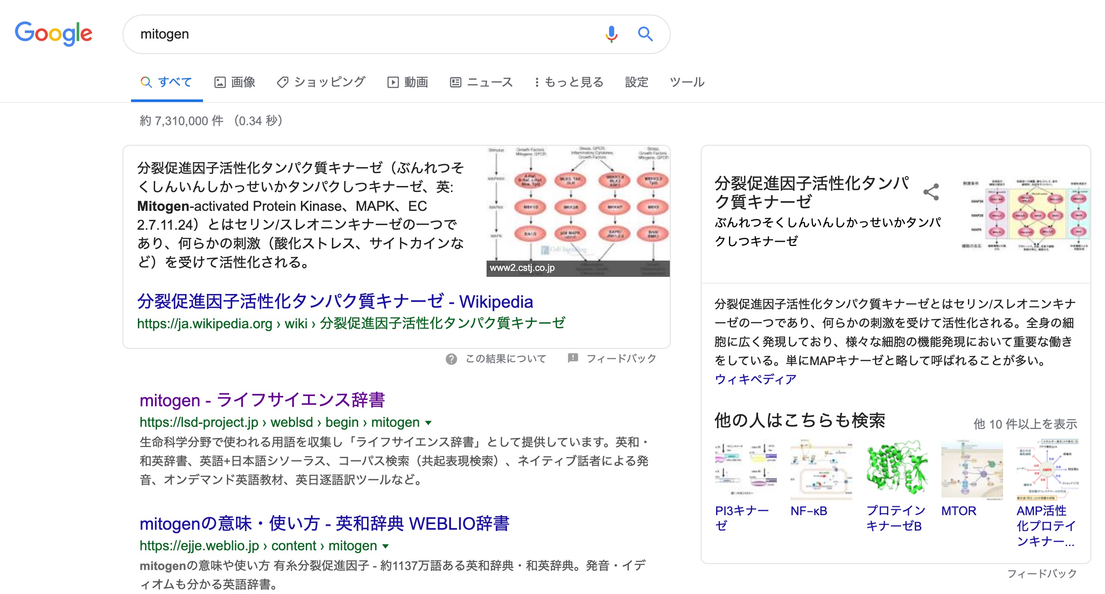
Task: Select the プロテインキナーゼB protein thumbnail
Action: point(896,470)
